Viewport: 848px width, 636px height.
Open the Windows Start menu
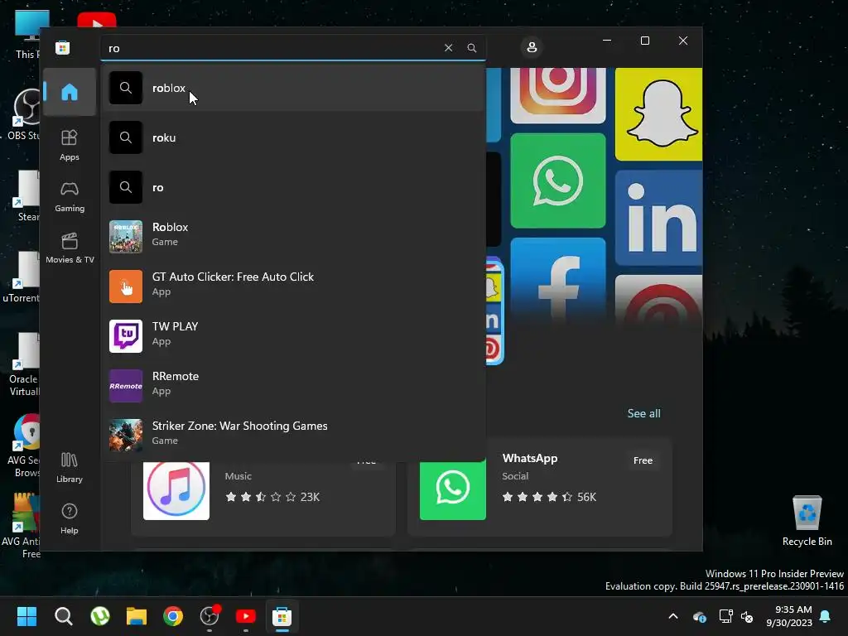coord(26,616)
